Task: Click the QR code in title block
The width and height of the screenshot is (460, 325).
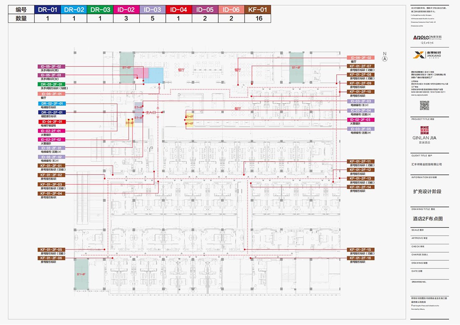Action: (424, 105)
